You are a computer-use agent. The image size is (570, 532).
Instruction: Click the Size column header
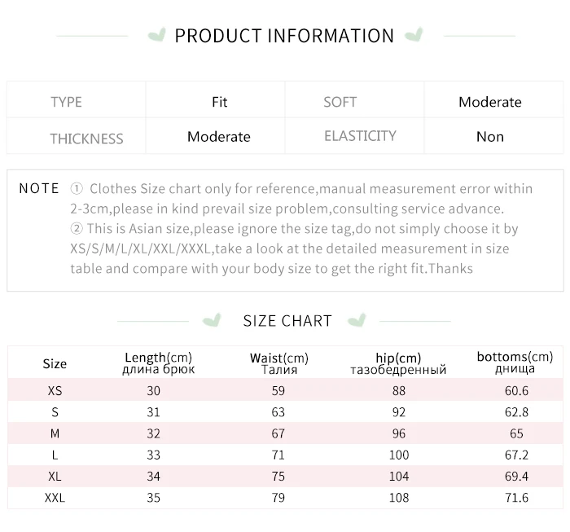55,363
